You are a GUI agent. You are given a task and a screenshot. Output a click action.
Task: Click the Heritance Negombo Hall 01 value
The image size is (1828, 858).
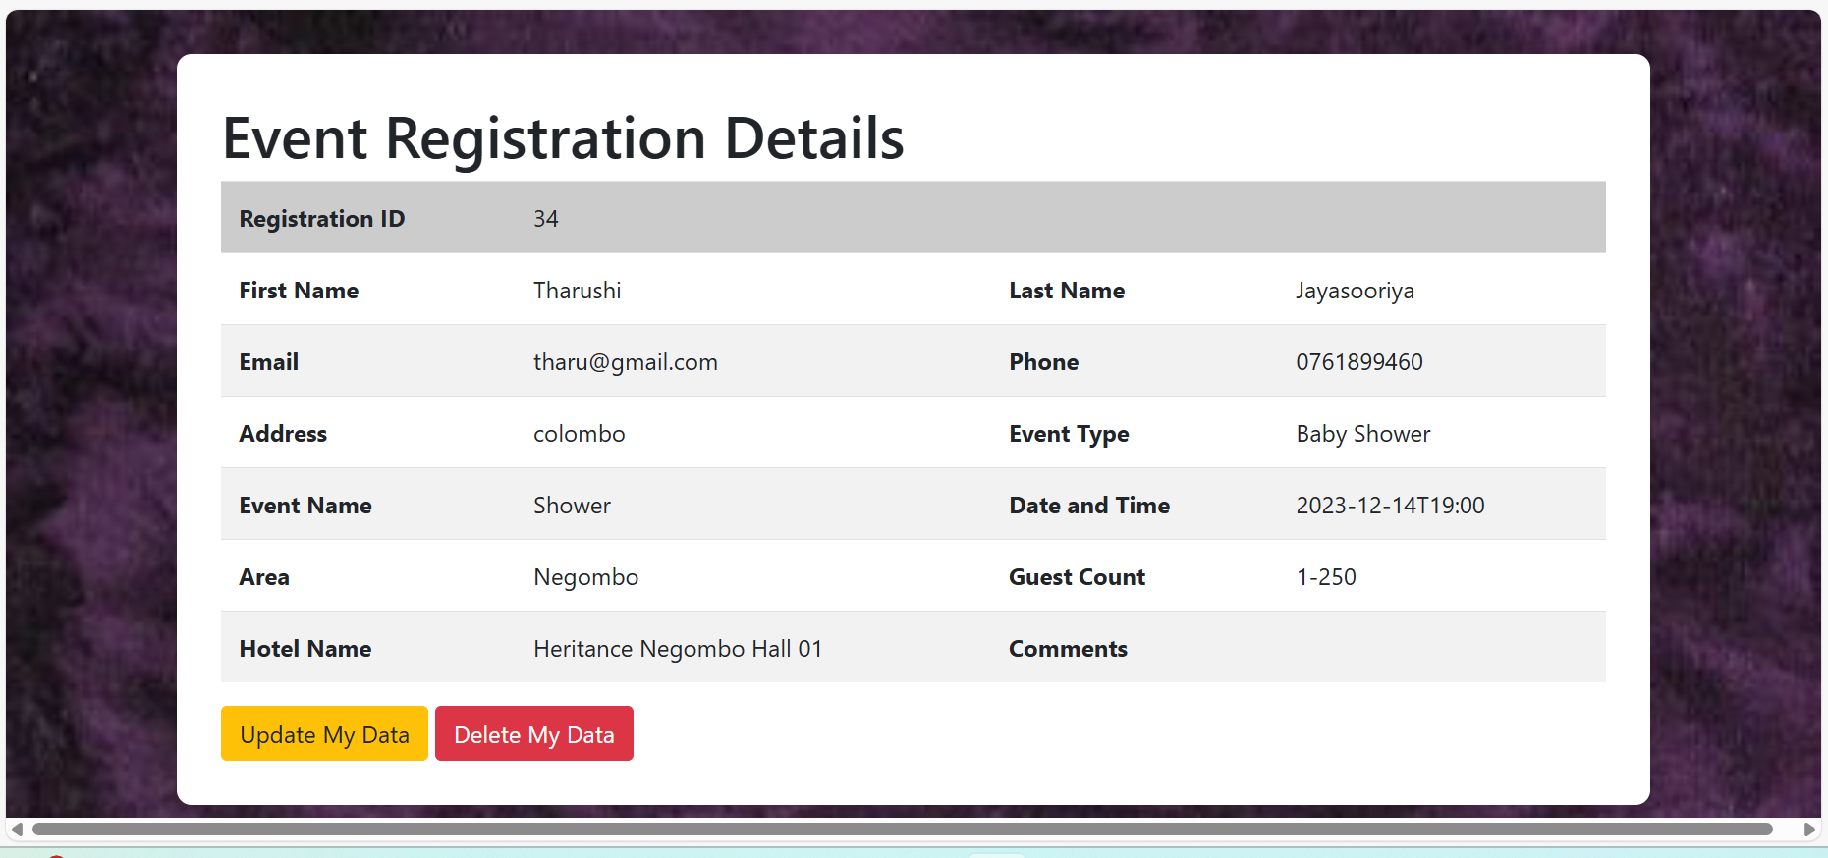click(677, 649)
